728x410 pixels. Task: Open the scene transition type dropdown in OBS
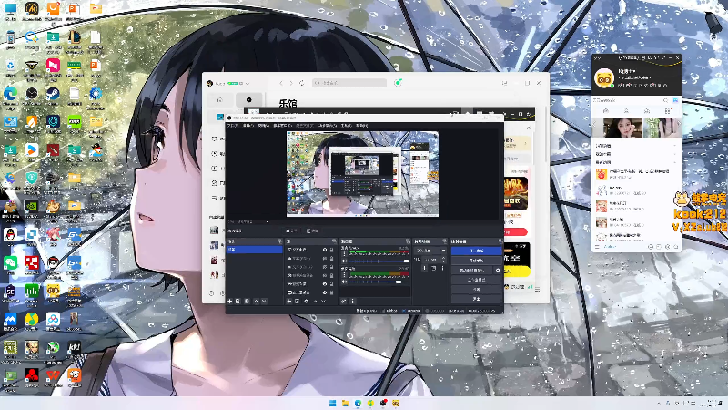[430, 251]
